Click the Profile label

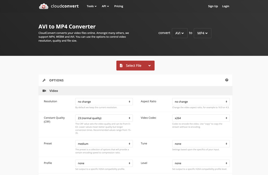[x=48, y=163]
